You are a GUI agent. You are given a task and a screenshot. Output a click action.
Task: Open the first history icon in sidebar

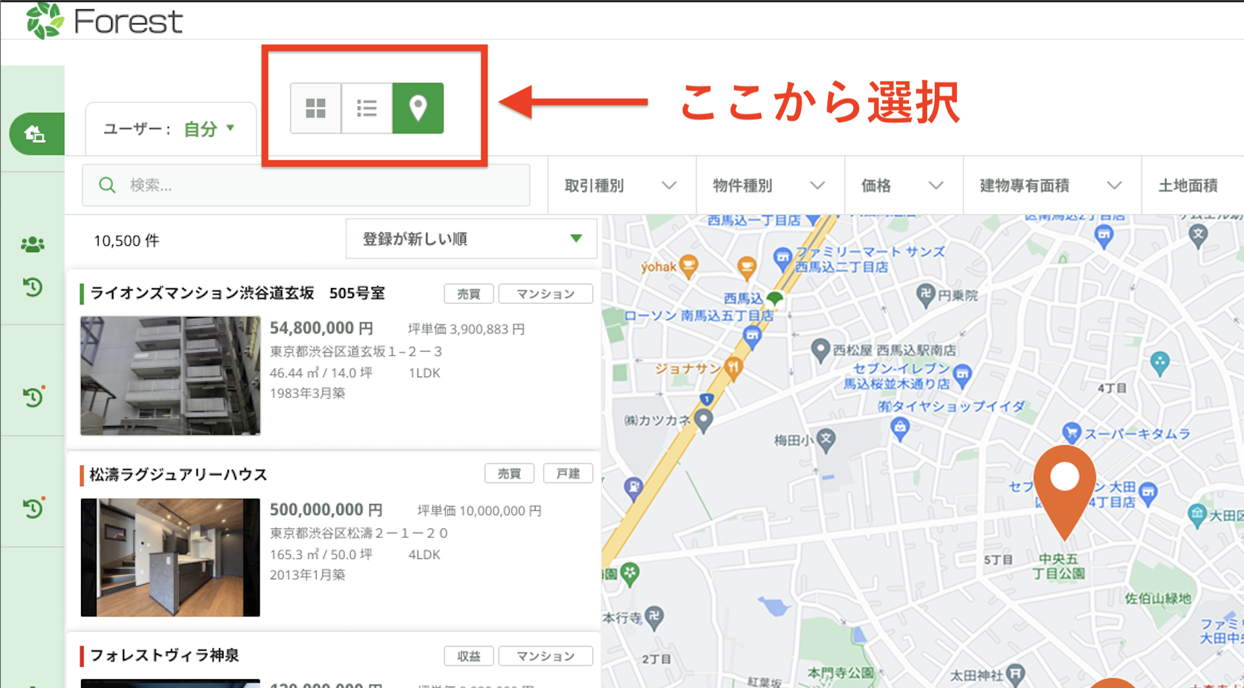33,287
